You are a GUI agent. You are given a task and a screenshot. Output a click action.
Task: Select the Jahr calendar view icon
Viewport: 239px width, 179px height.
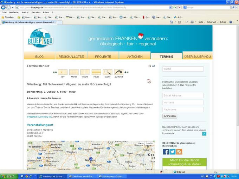point(63,72)
